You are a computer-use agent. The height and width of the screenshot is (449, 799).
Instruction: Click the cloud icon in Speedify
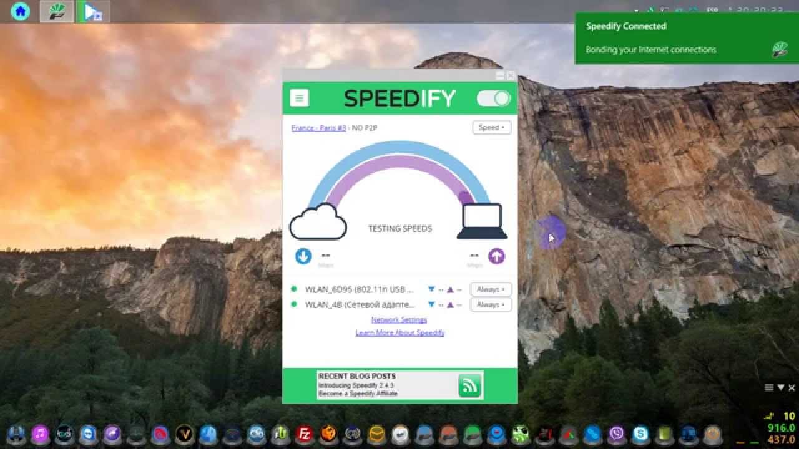(318, 221)
